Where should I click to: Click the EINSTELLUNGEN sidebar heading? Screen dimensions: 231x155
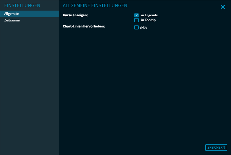pos(22,6)
